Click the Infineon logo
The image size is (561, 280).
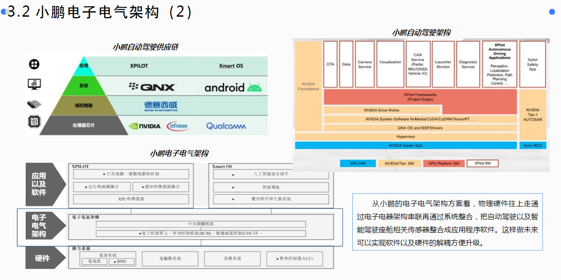[177, 126]
